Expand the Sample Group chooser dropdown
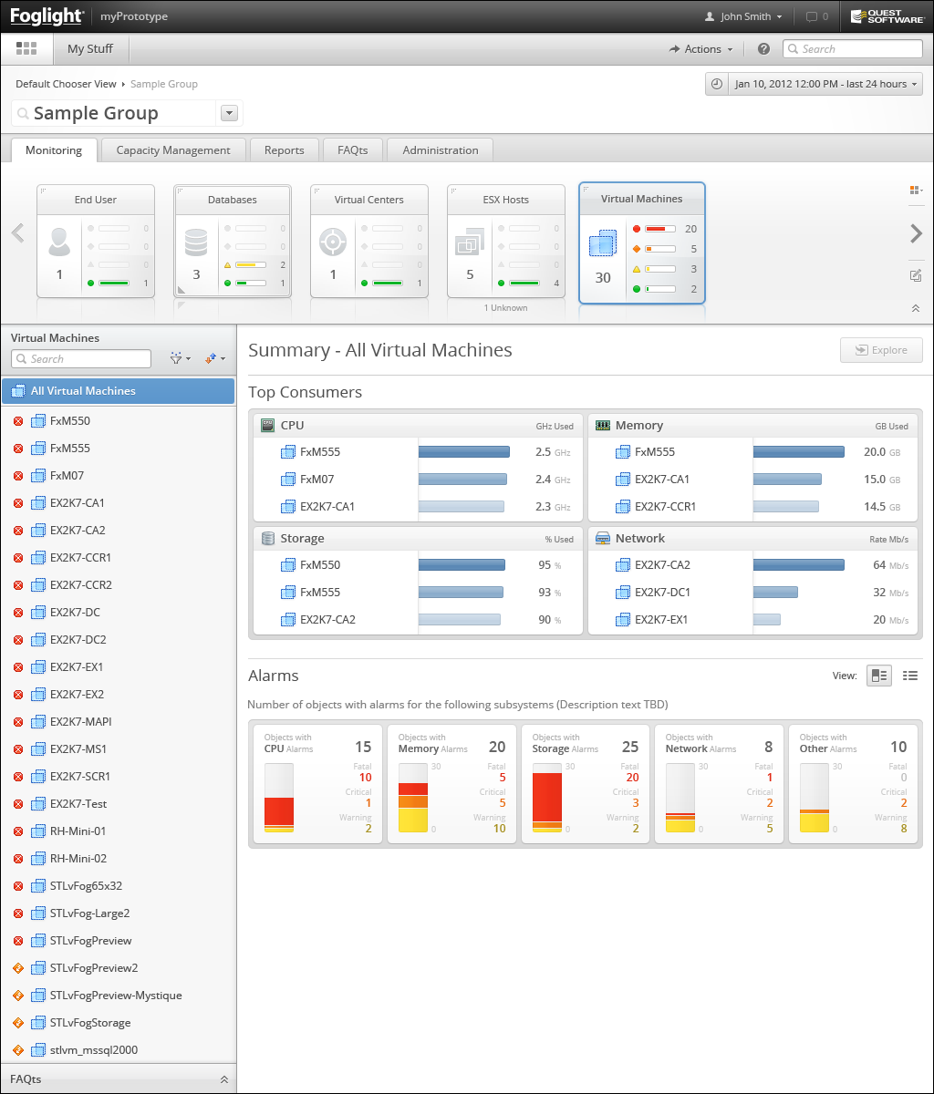 [x=229, y=113]
